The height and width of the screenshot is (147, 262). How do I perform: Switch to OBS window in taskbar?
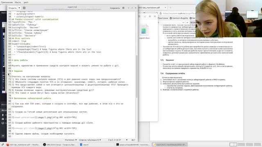point(60,145)
